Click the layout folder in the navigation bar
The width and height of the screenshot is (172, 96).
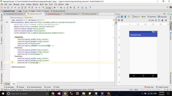[x=46, y=11]
